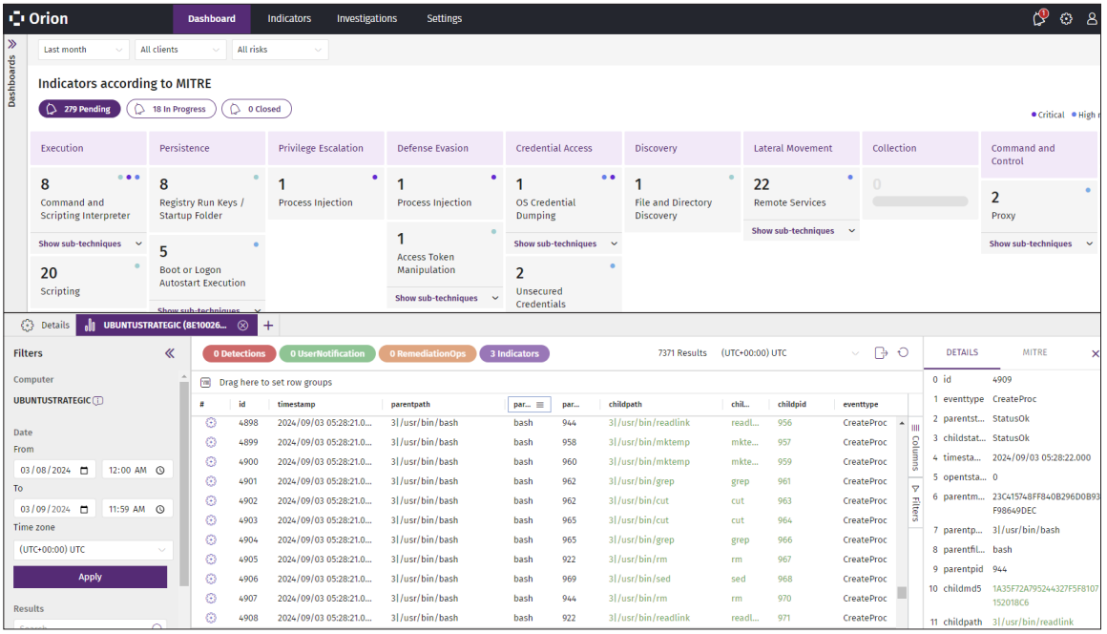Open the To time clock picker
Viewport: 1107px width, 634px height.
(160, 509)
